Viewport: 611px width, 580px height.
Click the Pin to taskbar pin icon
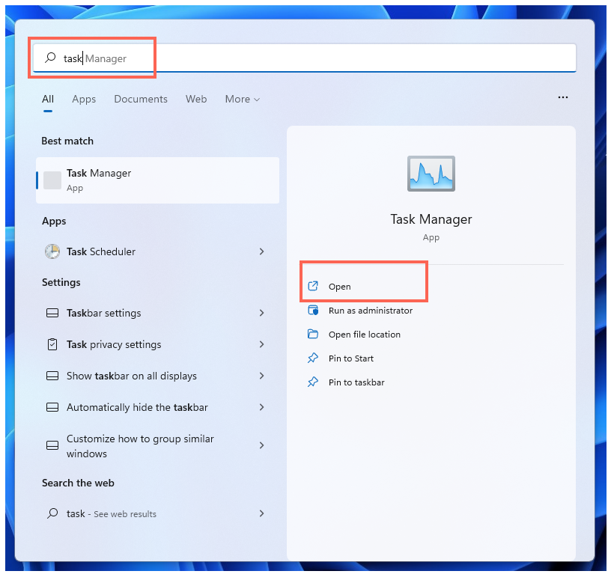[313, 382]
